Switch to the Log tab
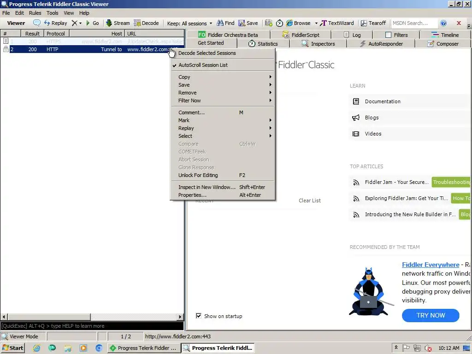472x354 pixels. (x=353, y=35)
